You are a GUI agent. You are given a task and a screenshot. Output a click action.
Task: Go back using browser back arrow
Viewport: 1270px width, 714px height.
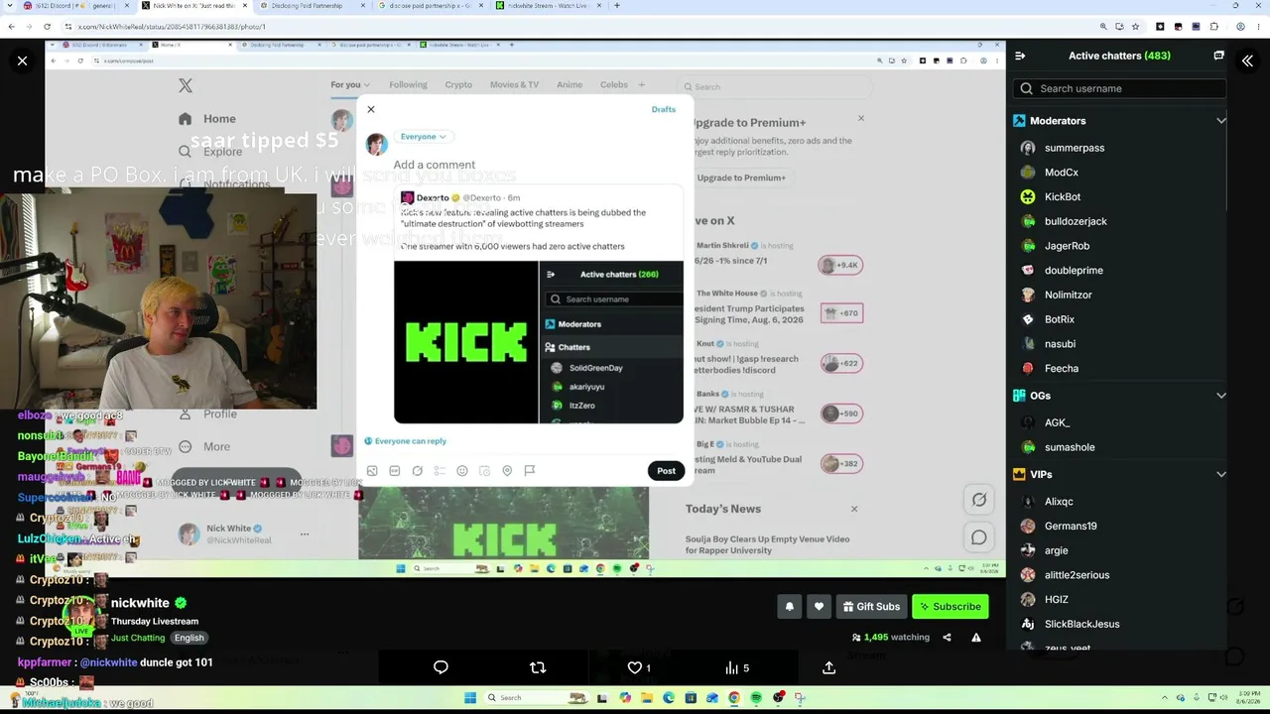click(x=11, y=27)
